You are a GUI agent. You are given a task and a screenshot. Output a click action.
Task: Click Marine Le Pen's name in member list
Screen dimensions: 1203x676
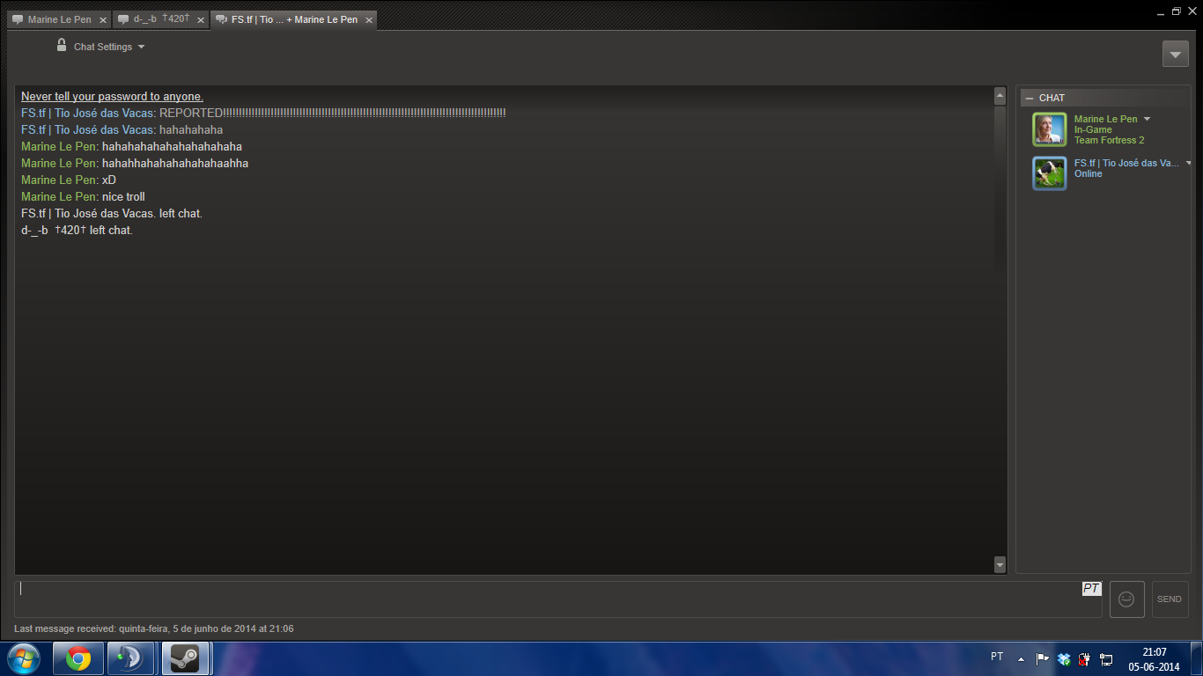(1105, 119)
